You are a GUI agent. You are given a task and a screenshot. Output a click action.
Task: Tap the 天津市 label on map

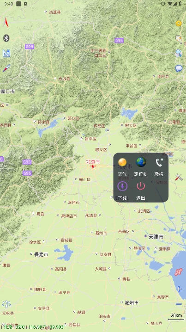[156, 237]
